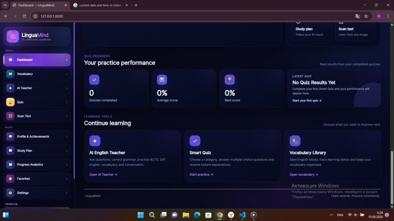Viewport: 394px width, 221px height.
Task: Reload the page
Action: coord(24,16)
